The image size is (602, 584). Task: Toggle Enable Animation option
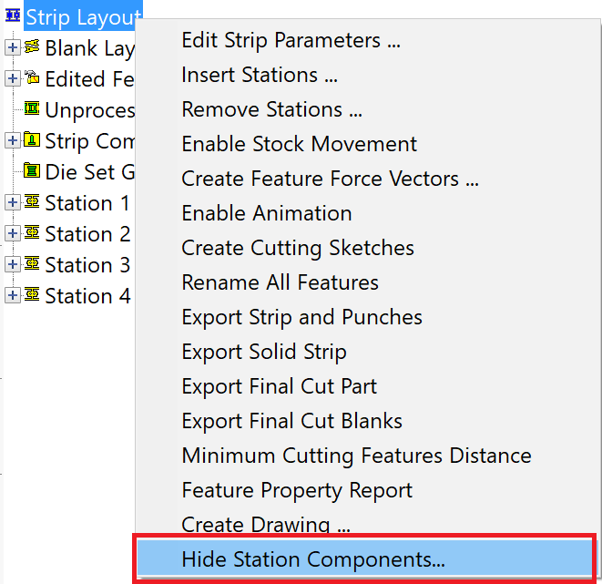[266, 213]
